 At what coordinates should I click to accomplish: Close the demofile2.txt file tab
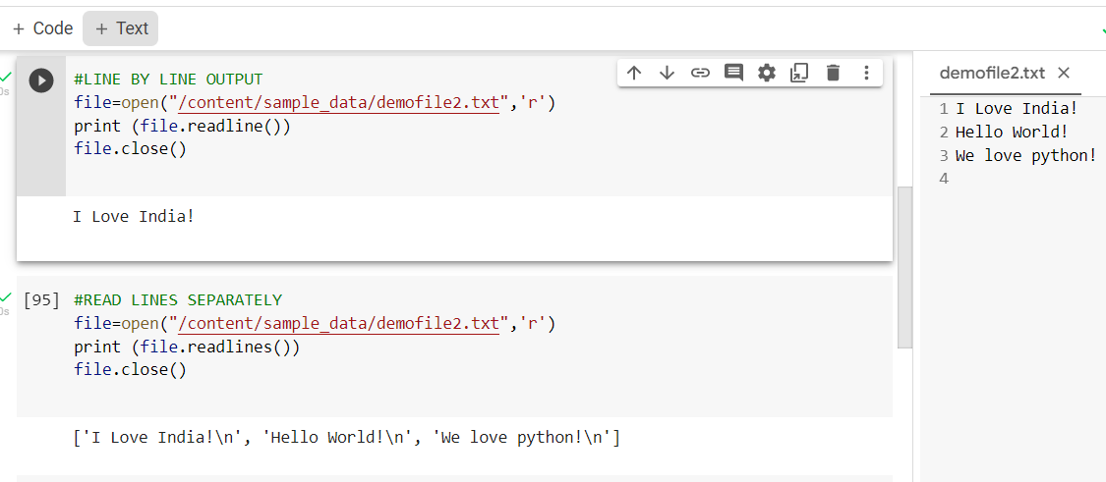[1064, 73]
